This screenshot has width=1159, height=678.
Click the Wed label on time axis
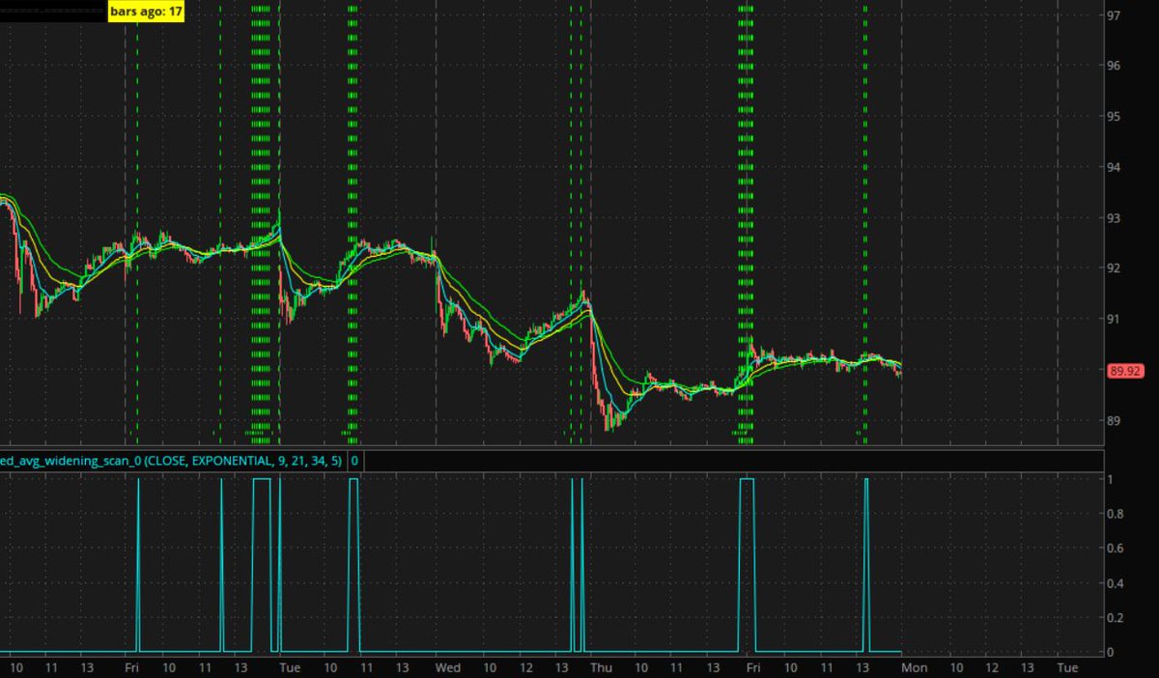tap(448, 667)
